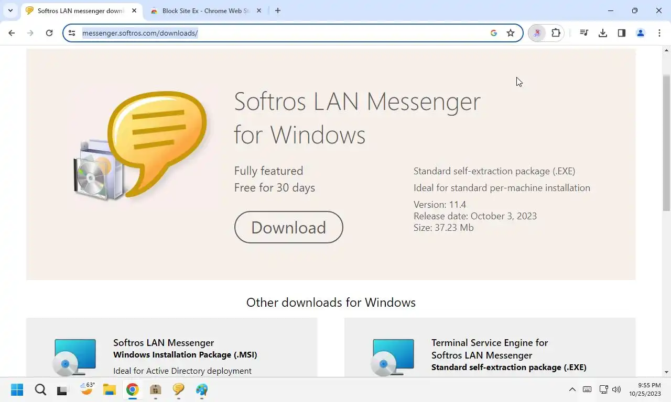Click the volume speaker tray icon
Viewport: 671px width, 402px height.
(616, 389)
